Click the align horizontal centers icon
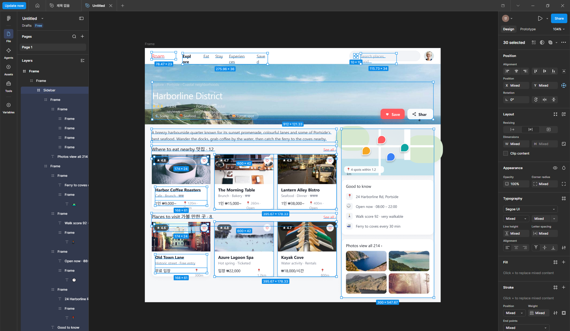 [x=516, y=71]
